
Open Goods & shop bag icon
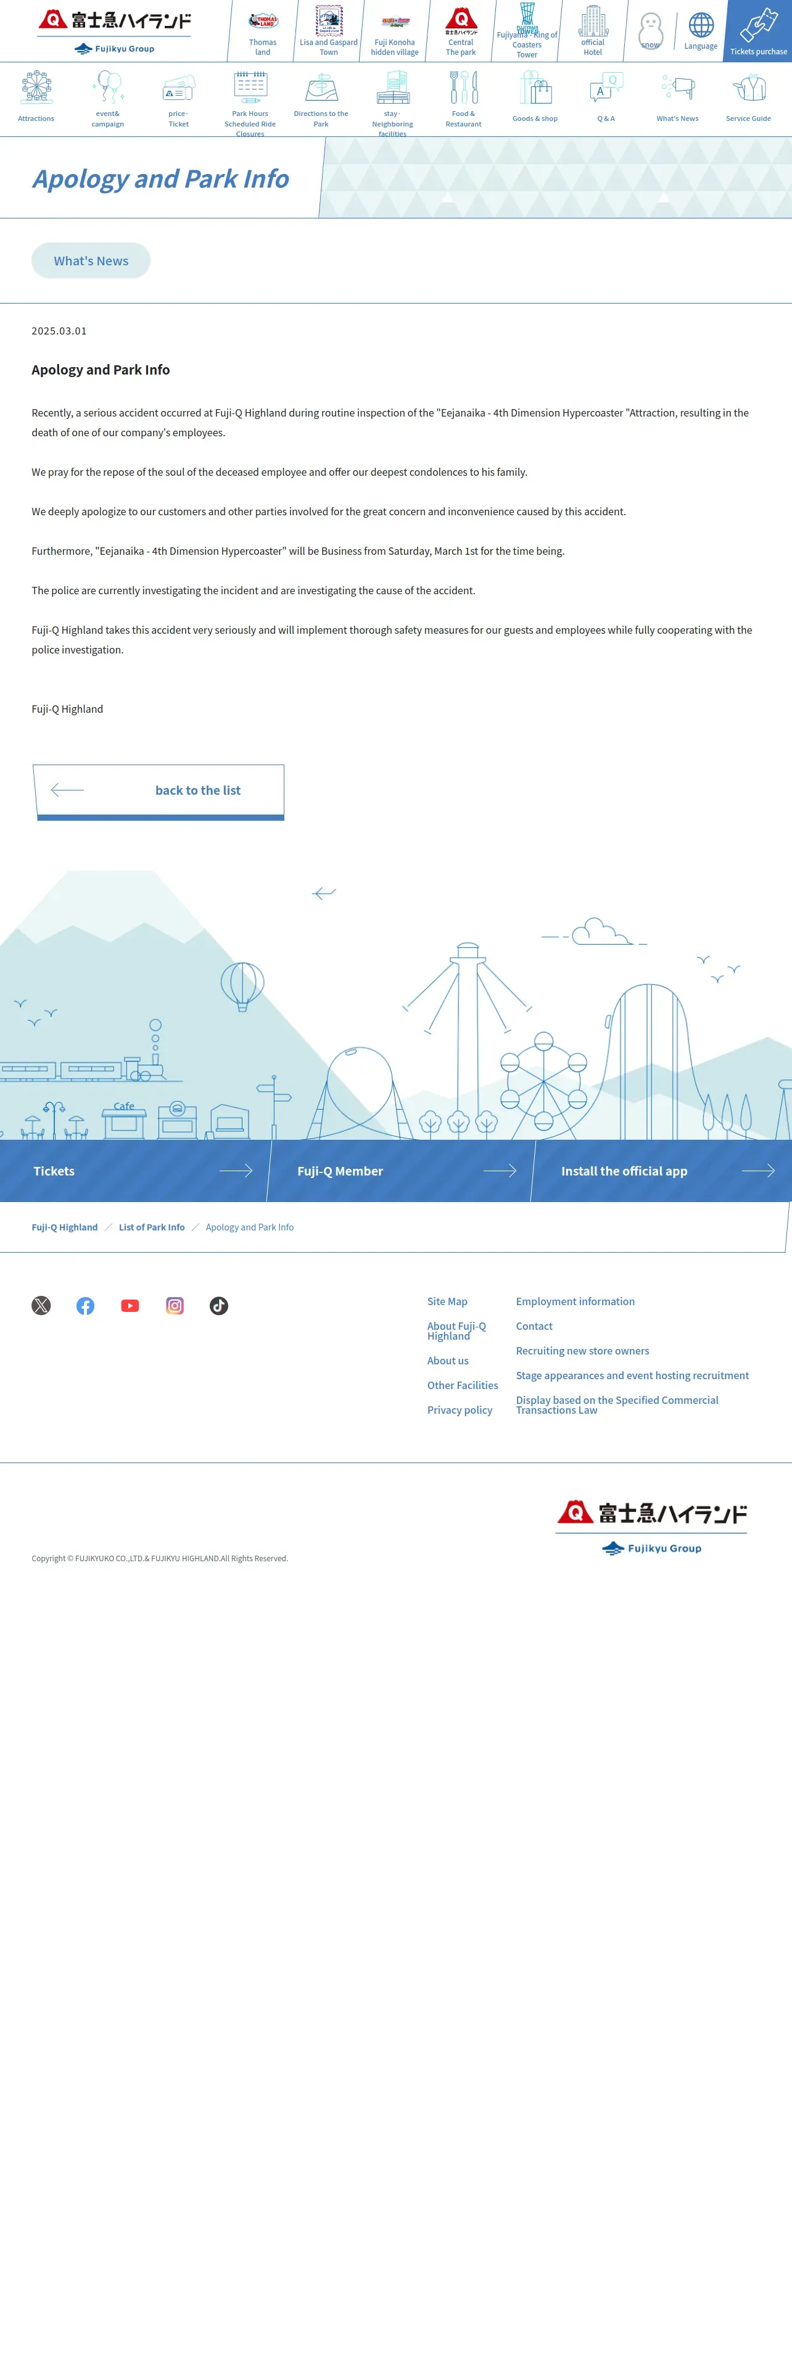(x=535, y=97)
